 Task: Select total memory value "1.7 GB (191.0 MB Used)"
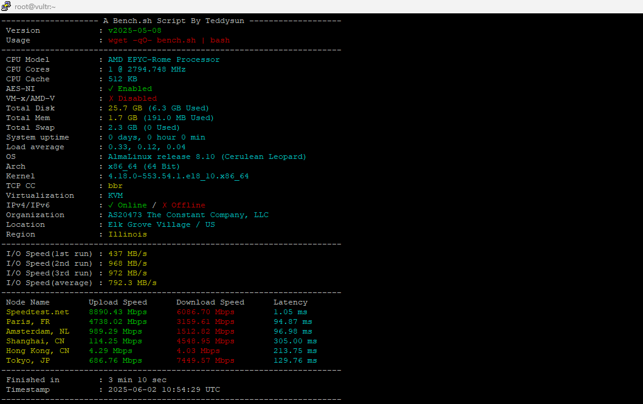point(161,118)
